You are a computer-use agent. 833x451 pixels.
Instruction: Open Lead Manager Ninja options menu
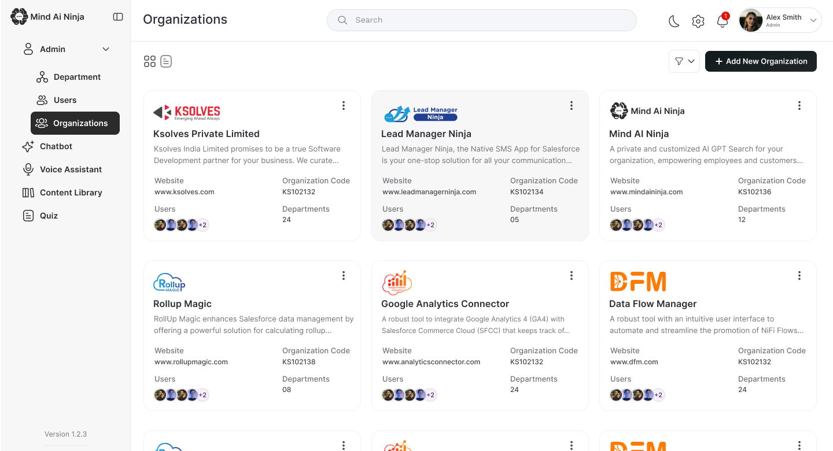click(x=572, y=105)
